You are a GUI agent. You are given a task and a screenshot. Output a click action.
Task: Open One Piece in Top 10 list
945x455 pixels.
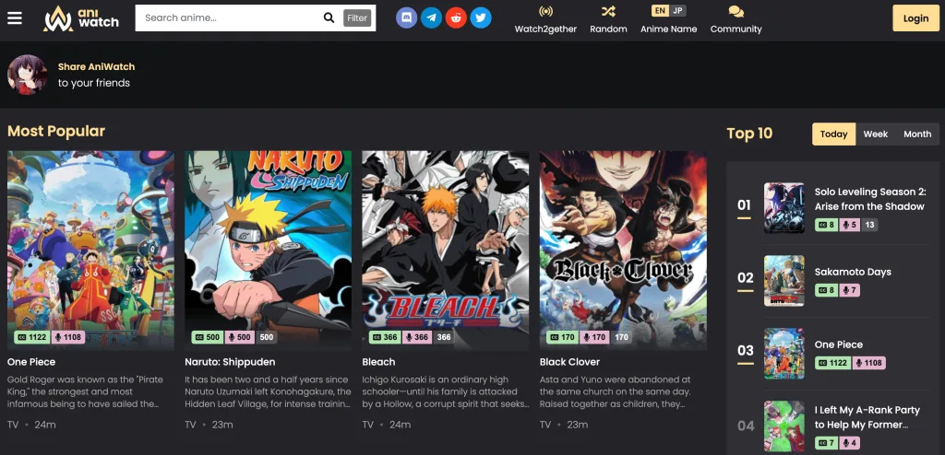[x=838, y=344]
